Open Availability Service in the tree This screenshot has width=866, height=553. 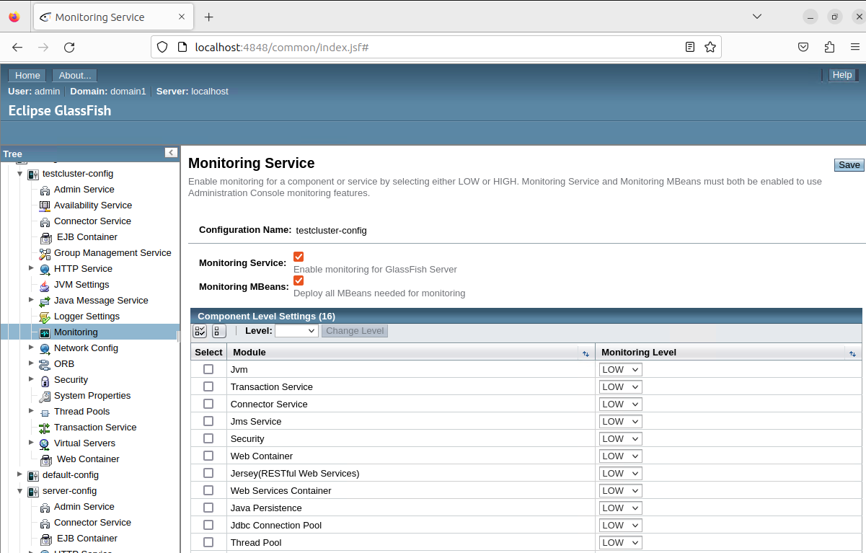[93, 205]
